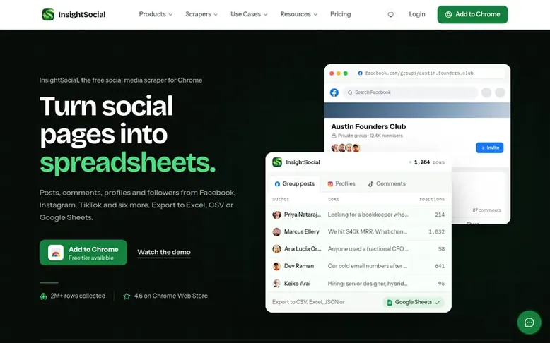Click the author column header
This screenshot has height=343, width=550.
pyautogui.click(x=281, y=199)
